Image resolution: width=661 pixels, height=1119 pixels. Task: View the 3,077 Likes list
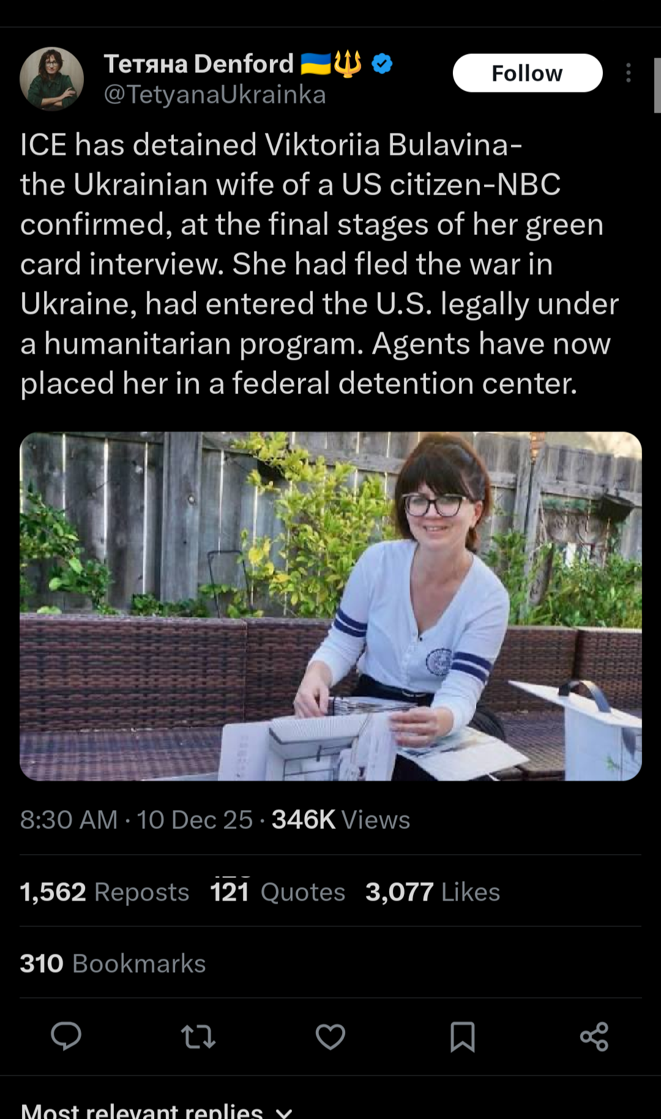click(433, 892)
